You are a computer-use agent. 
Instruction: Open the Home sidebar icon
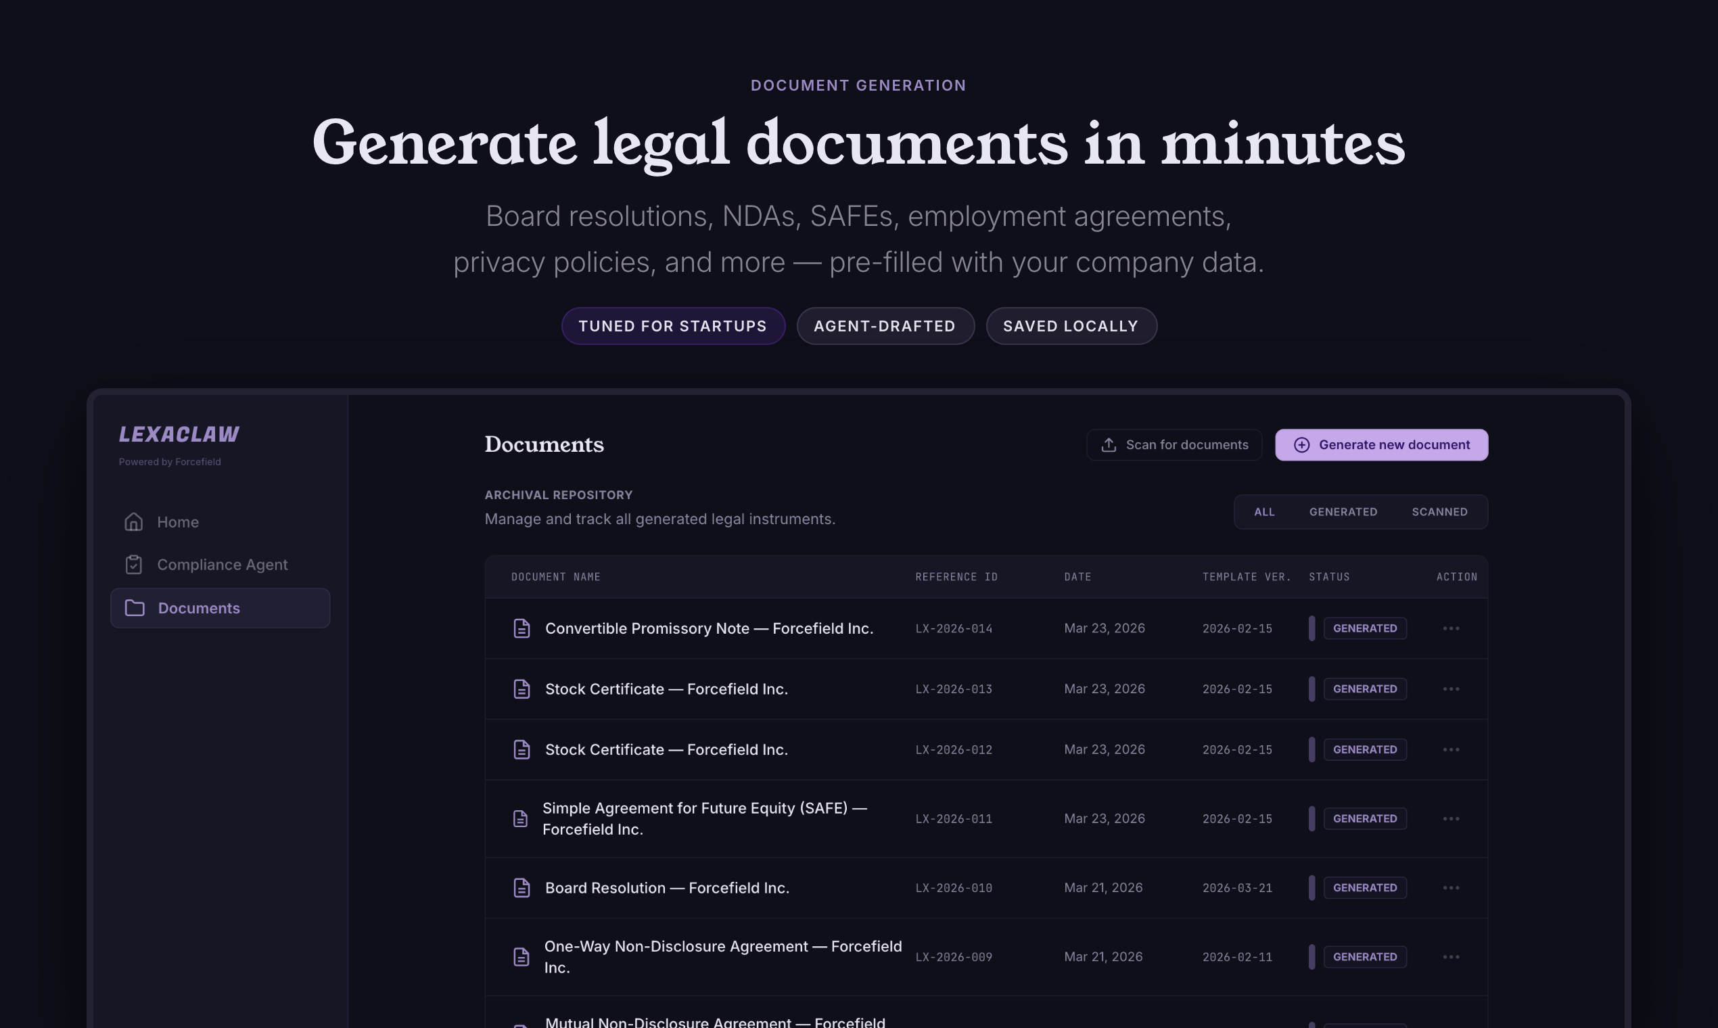pyautogui.click(x=134, y=521)
